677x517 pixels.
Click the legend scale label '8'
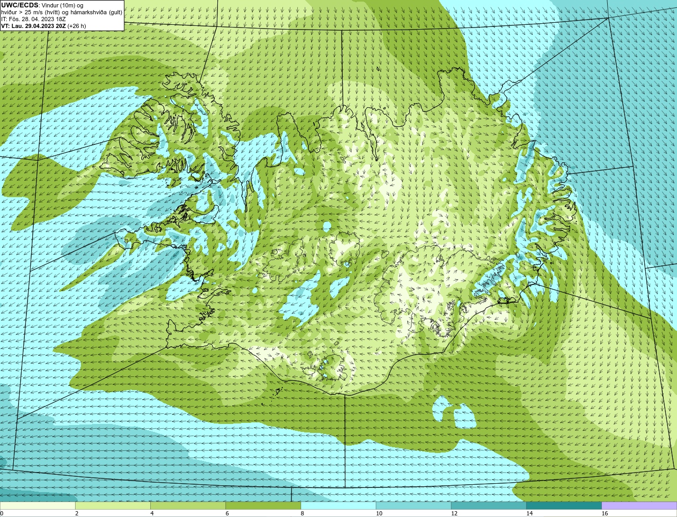tap(303, 513)
